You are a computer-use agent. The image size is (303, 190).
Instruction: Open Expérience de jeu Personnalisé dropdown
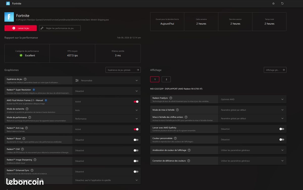tap(107, 81)
